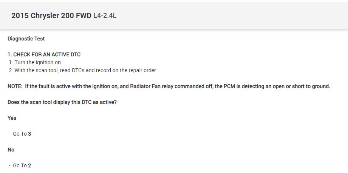Click the dash bullet before "Go To 2"
348x173 pixels.
(9, 166)
